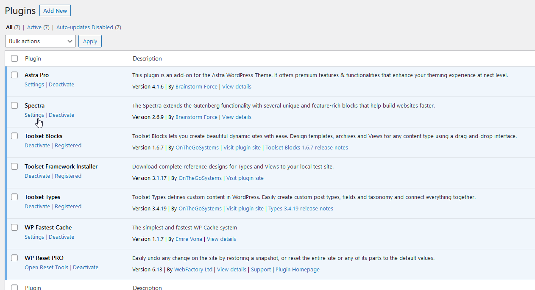The width and height of the screenshot is (535, 290).
Task: Open WP Reset PRO Plugin Homepage
Action: coord(298,269)
